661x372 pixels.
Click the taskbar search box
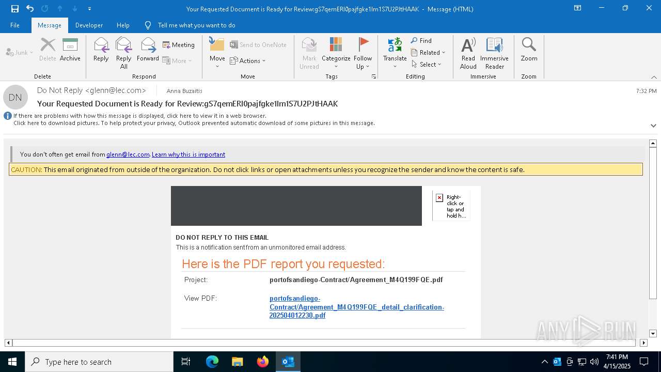99,362
